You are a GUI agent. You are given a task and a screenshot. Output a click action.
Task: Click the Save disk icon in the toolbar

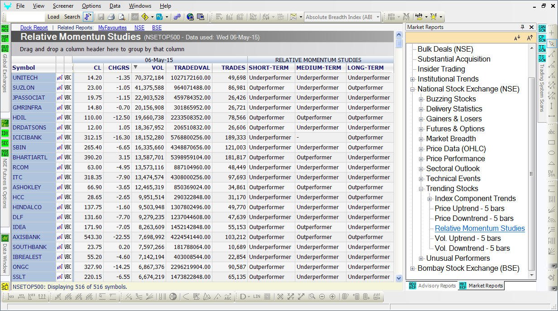click(101, 17)
